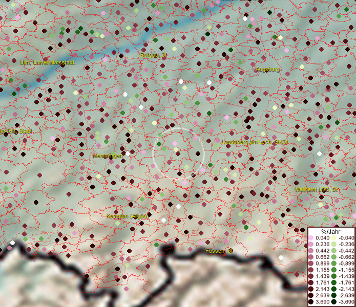The height and width of the screenshot is (307, 356).
Task: Select the legend swatch for 0.662
Action: [x=311, y=257]
